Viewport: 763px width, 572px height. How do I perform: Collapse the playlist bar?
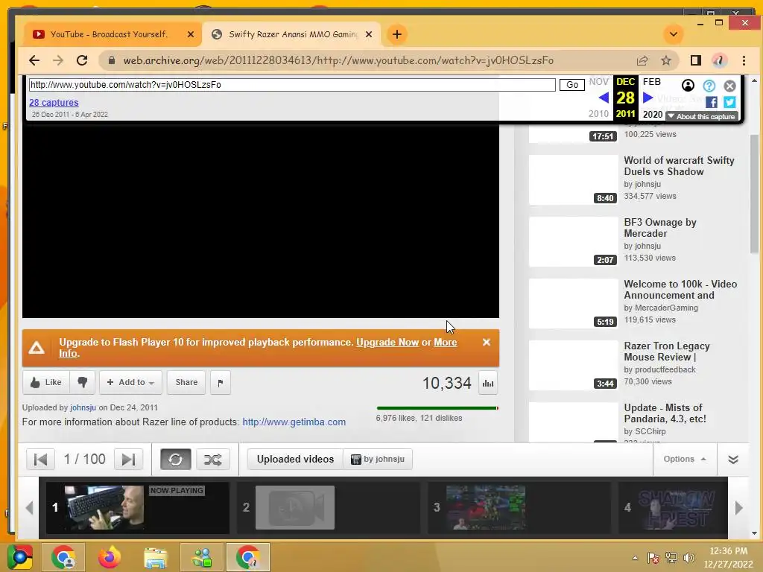[733, 460]
